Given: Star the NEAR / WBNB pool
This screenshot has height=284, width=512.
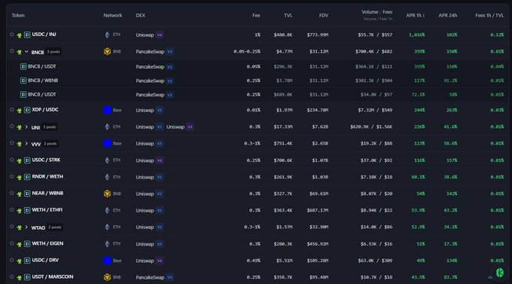Looking at the screenshot, I should [12, 194].
